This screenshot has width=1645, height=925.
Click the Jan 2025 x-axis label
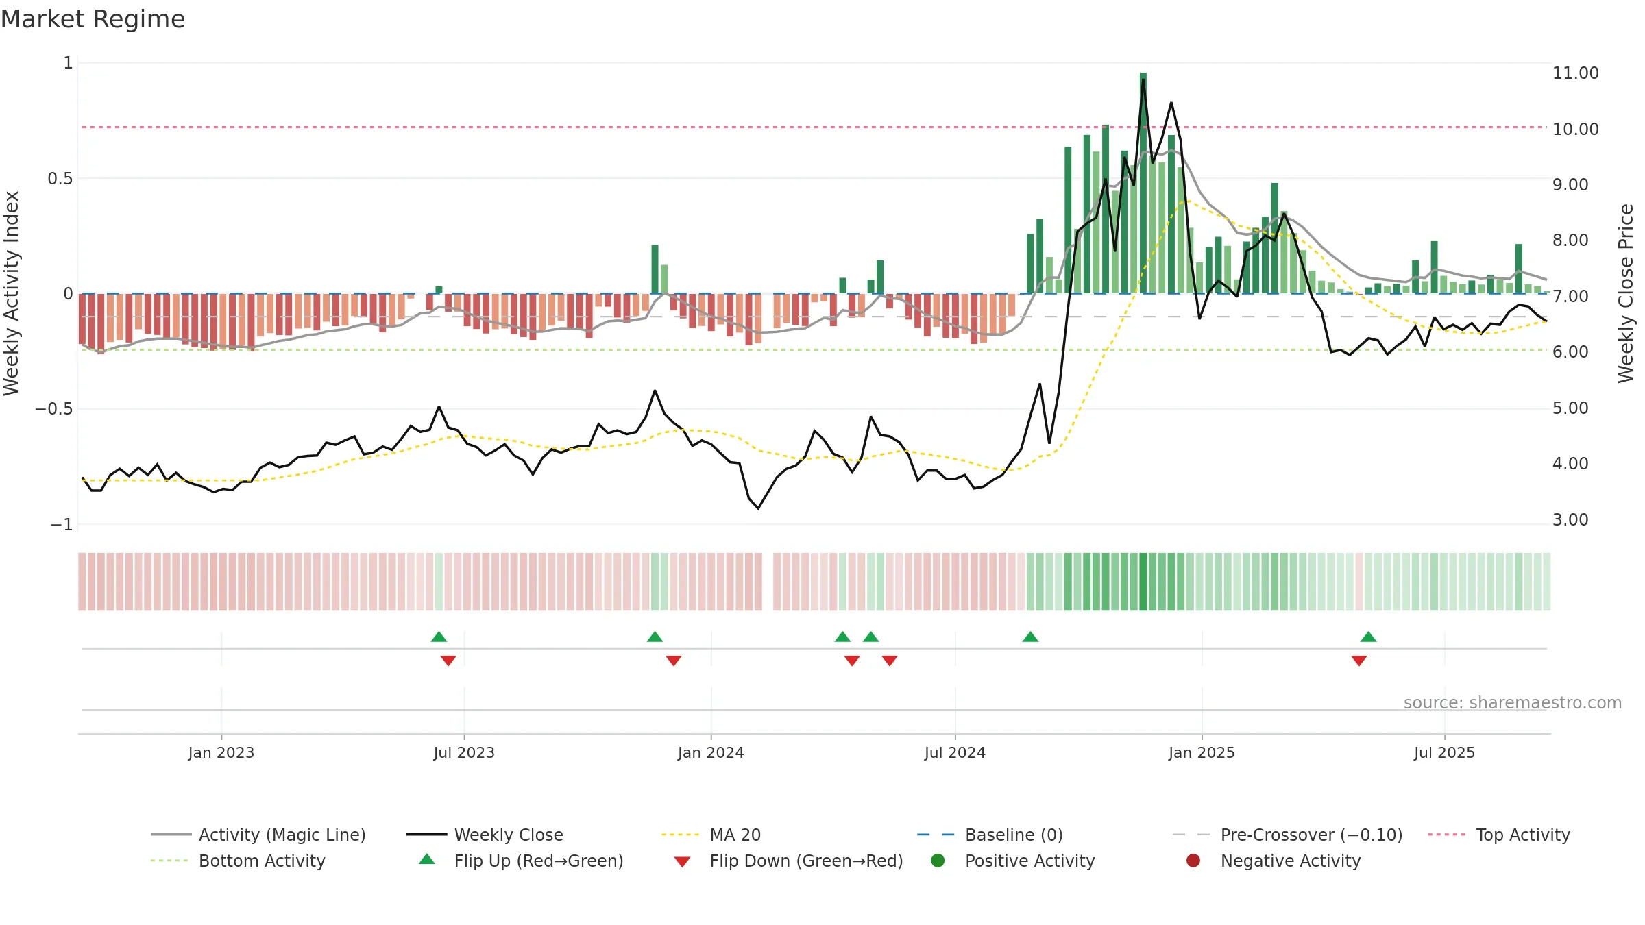point(1202,752)
